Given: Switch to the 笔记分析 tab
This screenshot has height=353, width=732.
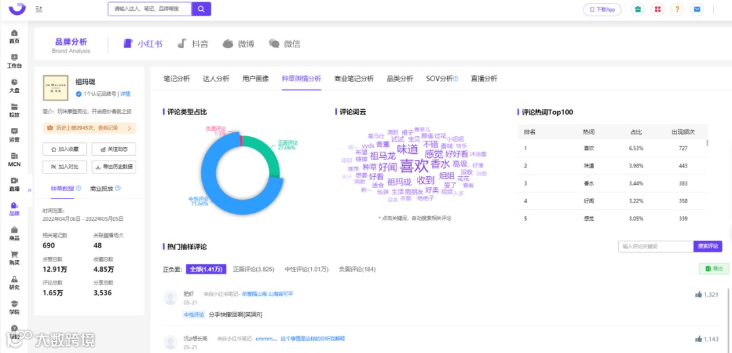Looking at the screenshot, I should [176, 79].
